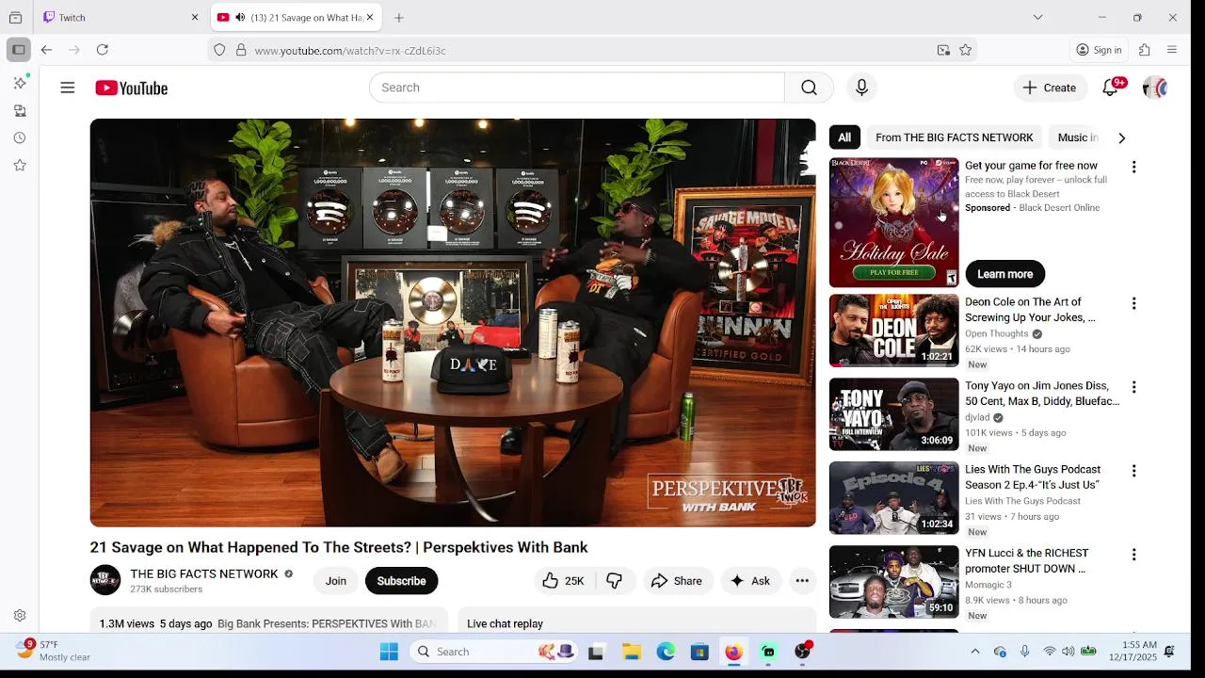
Task: Open the Firefox application menu
Action: [x=1172, y=50]
